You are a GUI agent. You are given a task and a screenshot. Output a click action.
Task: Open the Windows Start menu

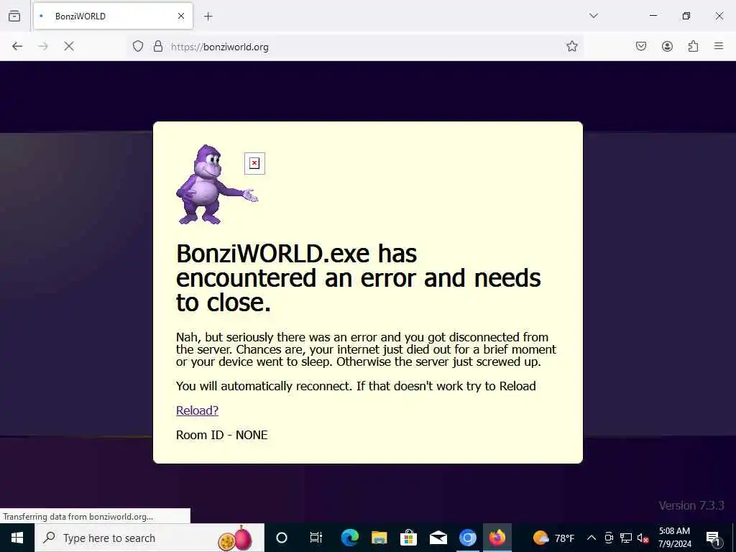click(x=17, y=538)
